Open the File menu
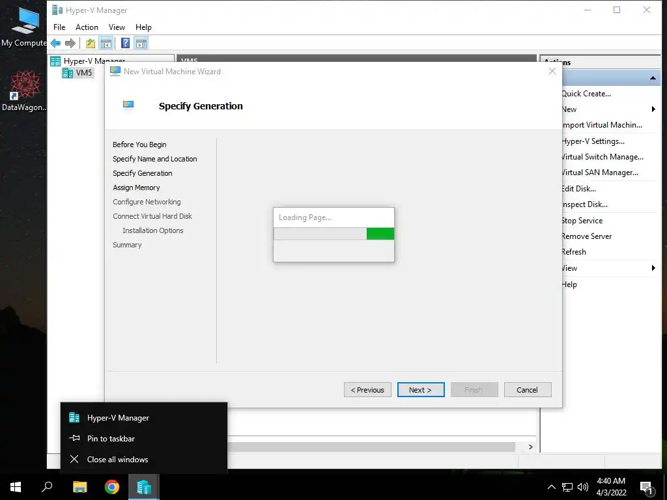This screenshot has width=667, height=500. [59, 27]
